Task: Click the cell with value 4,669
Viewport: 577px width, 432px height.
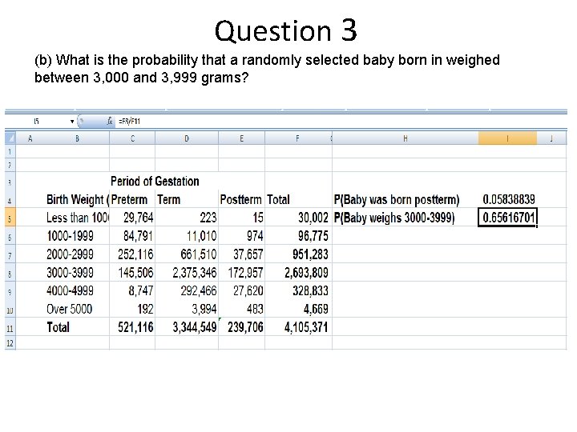Action: point(298,309)
